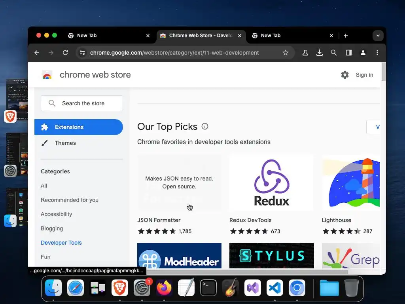Open the Redux DevTools extension image
The width and height of the screenshot is (405, 304).
(271, 182)
